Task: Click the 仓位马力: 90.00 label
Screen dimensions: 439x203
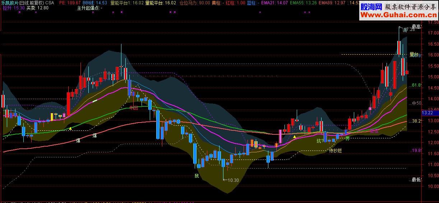Action: point(194,3)
